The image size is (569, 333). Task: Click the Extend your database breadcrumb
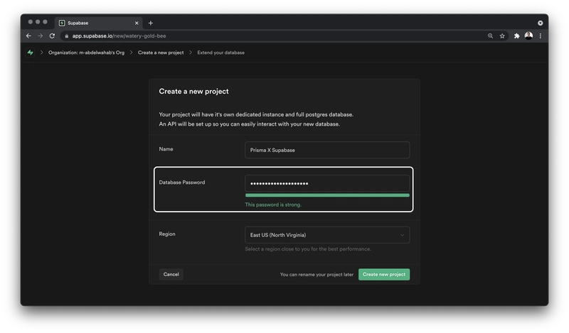coord(220,53)
